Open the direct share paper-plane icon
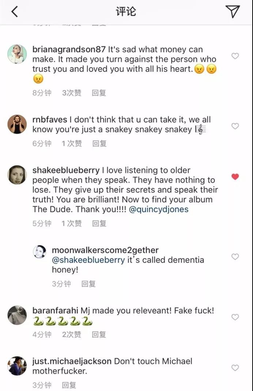Image resolution: width=253 pixels, height=391 pixels. [x=233, y=12]
